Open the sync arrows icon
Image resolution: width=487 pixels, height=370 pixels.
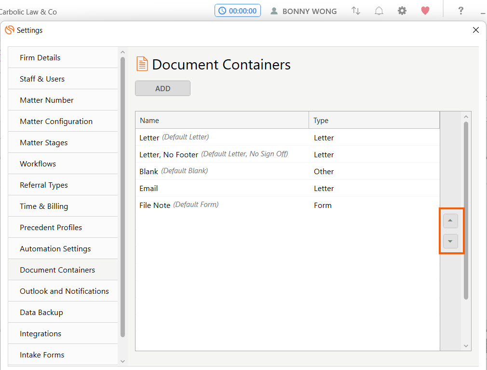click(356, 11)
